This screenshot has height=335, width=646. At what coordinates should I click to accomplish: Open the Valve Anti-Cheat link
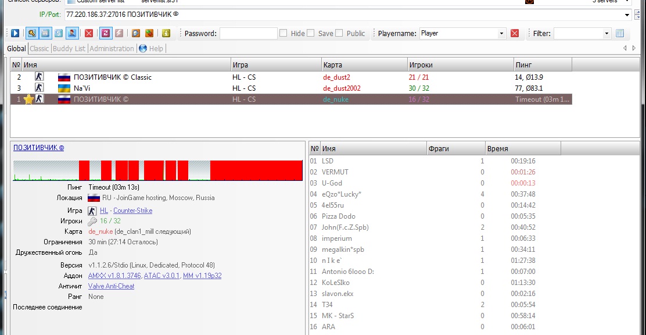[x=111, y=286]
